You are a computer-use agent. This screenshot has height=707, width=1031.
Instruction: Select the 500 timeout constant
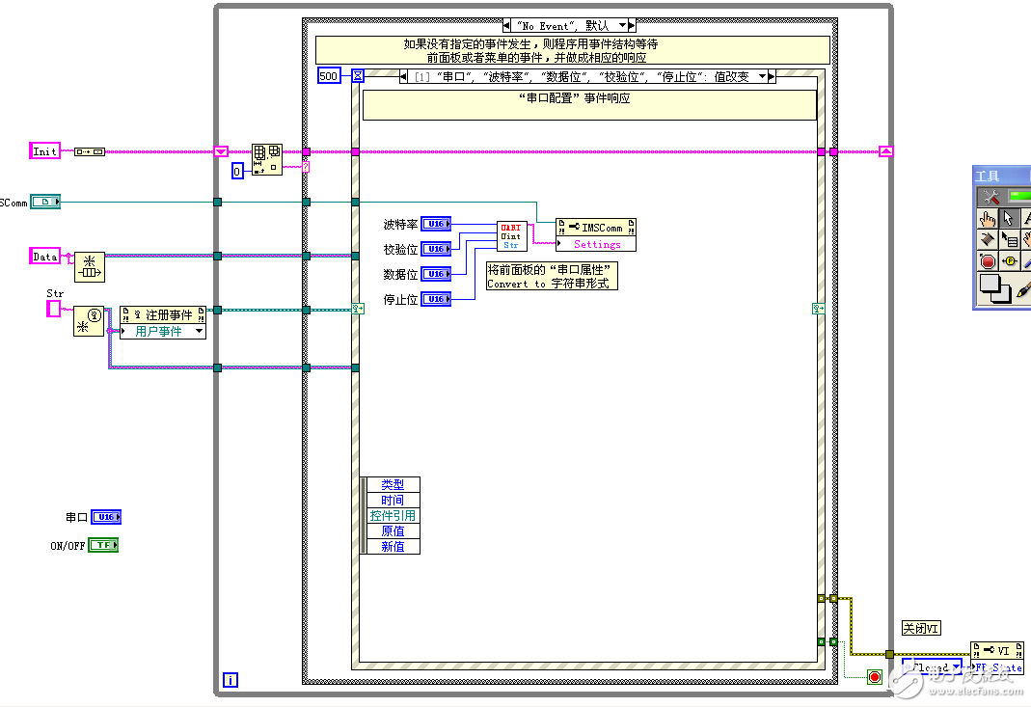tap(328, 75)
